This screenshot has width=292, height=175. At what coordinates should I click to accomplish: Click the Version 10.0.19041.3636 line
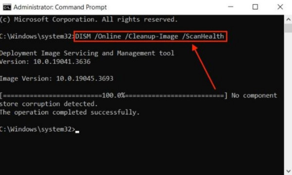click(45, 62)
